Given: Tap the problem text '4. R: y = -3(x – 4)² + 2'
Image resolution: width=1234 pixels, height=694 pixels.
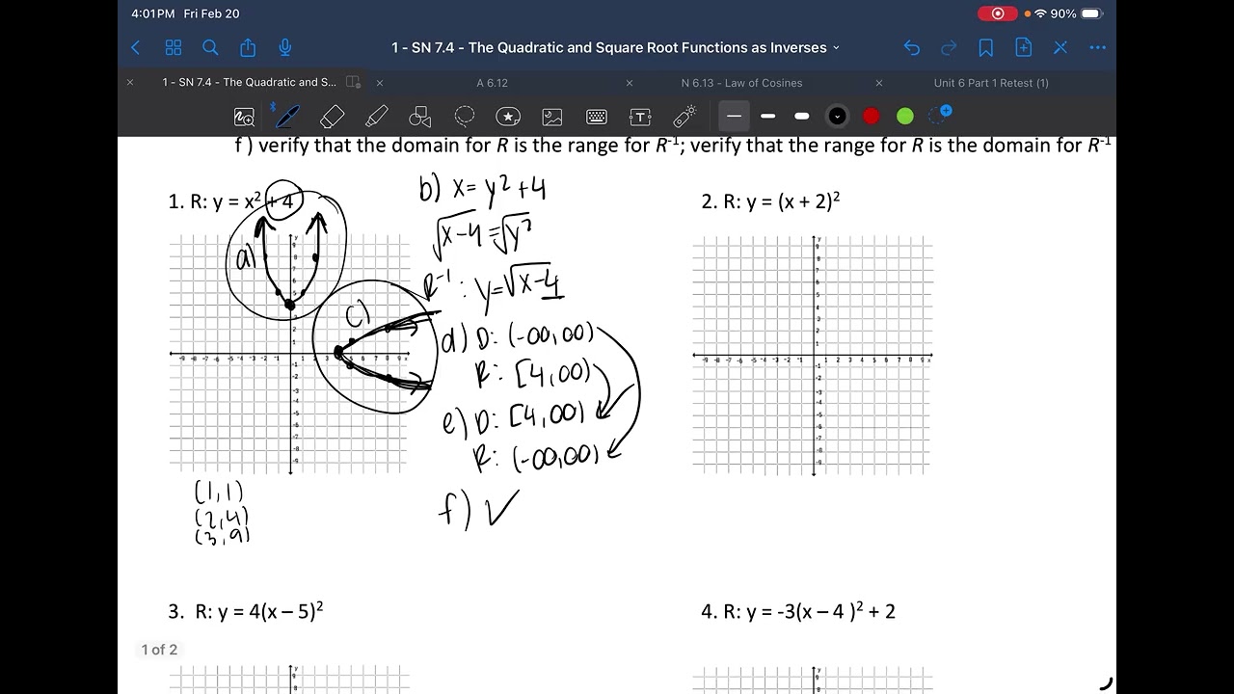Looking at the screenshot, I should click(x=798, y=611).
